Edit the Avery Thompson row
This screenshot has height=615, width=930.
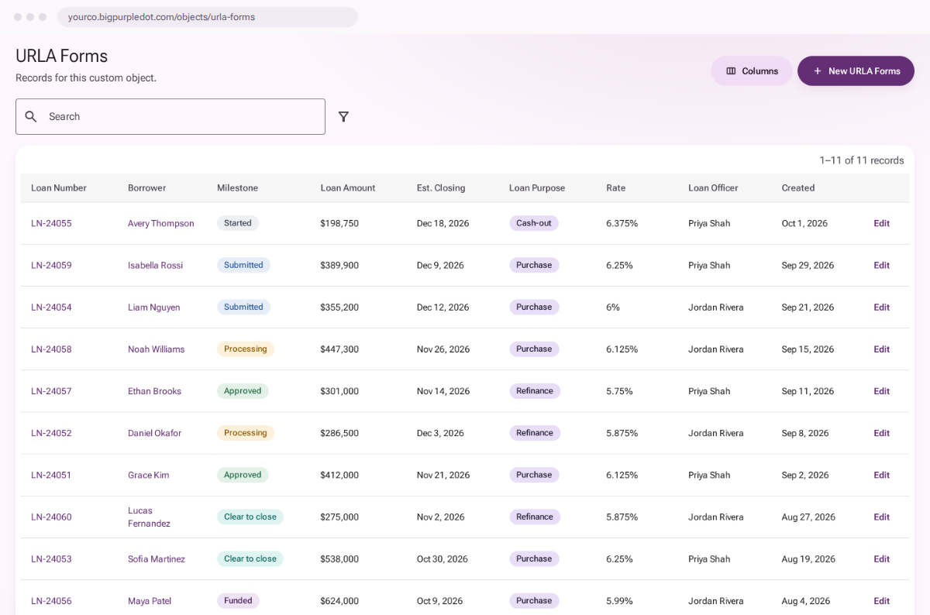click(881, 223)
